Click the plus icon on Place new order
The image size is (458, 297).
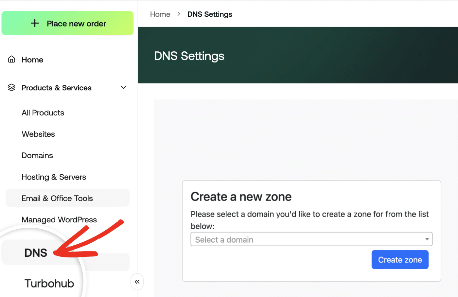[x=35, y=23]
